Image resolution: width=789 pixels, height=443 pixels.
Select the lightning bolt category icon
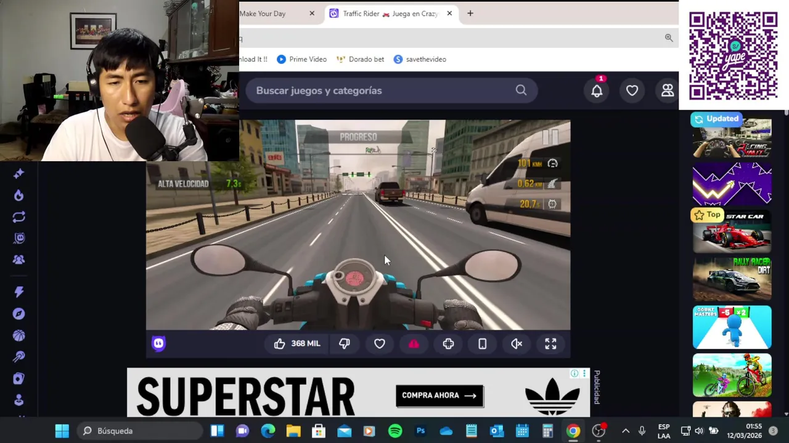pos(18,292)
